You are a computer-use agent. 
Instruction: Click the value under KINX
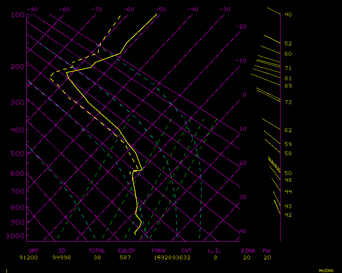pyautogui.click(x=247, y=258)
